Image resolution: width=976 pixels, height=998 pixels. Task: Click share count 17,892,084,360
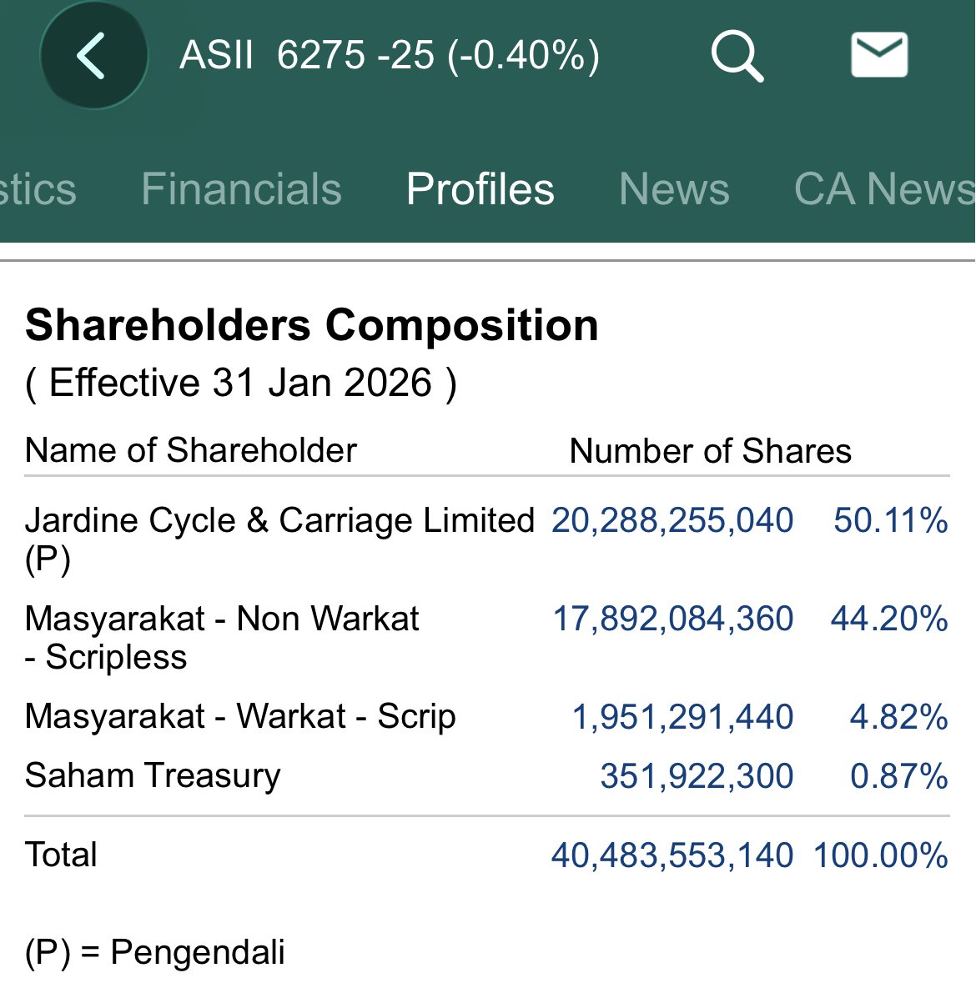click(672, 619)
